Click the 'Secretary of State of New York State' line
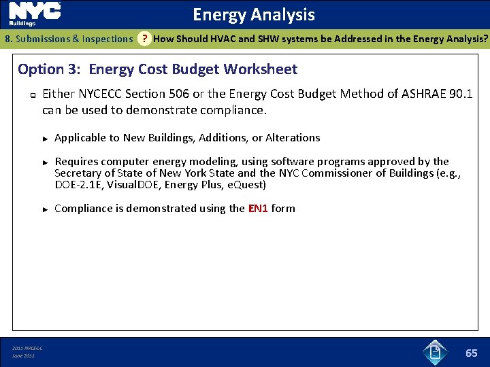 [x=257, y=173]
